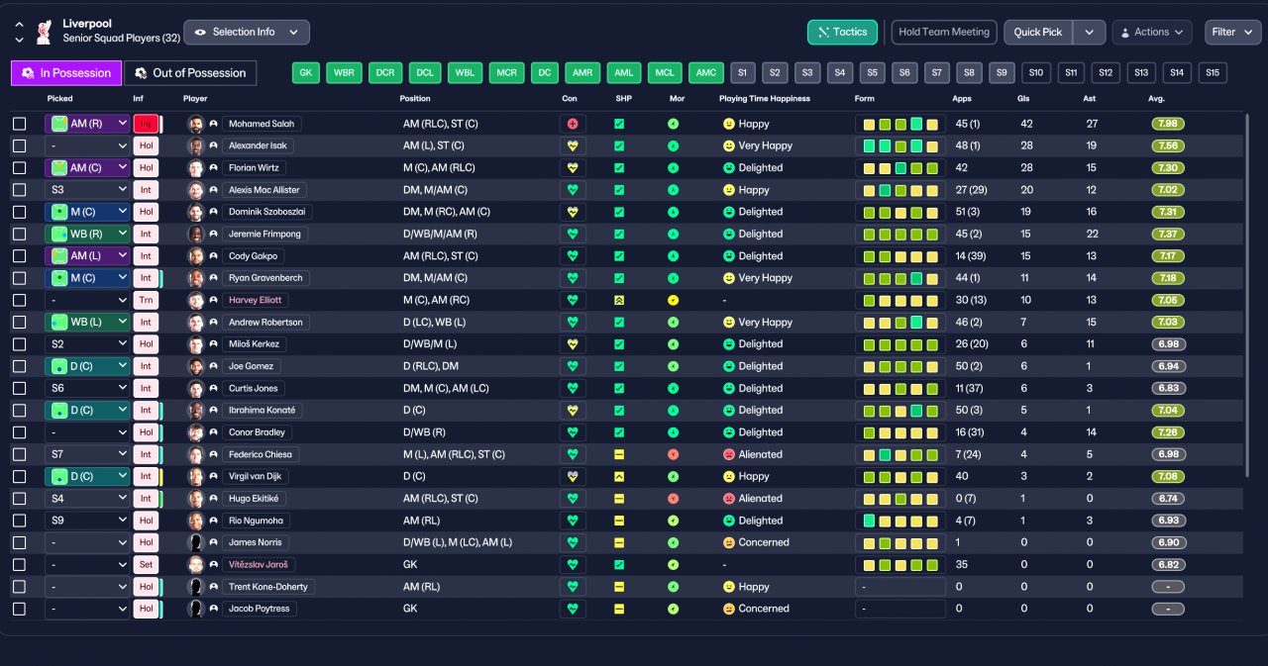Click the injury condition icon for Mohamed Salah
Image resolution: width=1268 pixels, height=666 pixels.
tap(573, 124)
